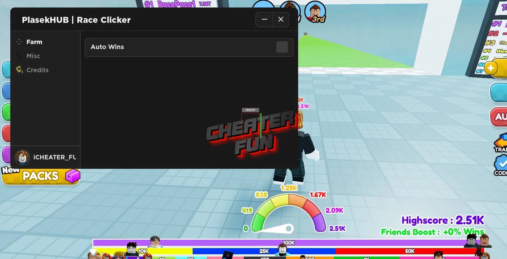Click the #1 RacePace1 leaderboard entry

(x=177, y=4)
